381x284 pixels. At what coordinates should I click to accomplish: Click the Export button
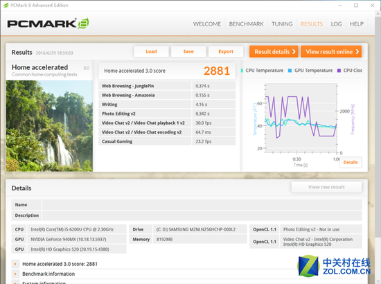226,51
